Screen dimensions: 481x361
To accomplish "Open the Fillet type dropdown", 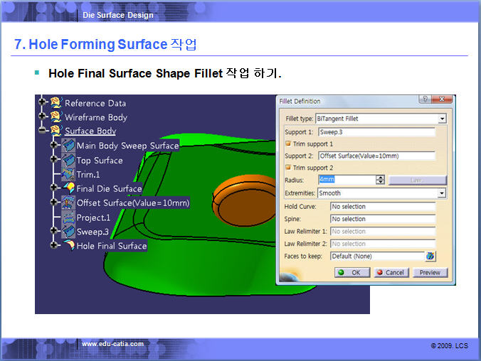I will (x=442, y=119).
